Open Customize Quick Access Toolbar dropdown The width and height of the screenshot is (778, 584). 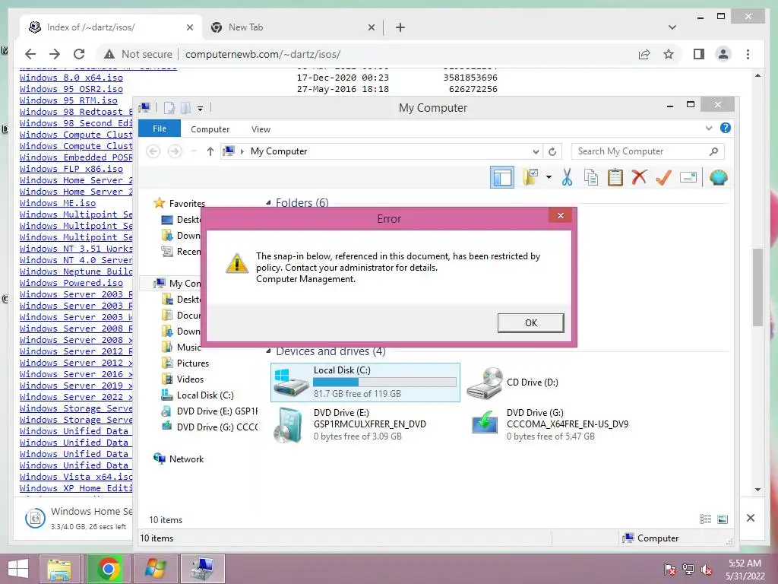click(200, 108)
